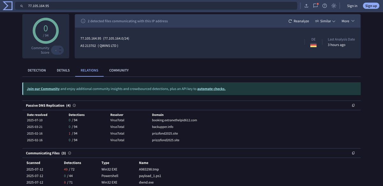This screenshot has width=383, height=186.
Task: Click the 2025-07-10 date resolved cell
Action: pos(35,120)
